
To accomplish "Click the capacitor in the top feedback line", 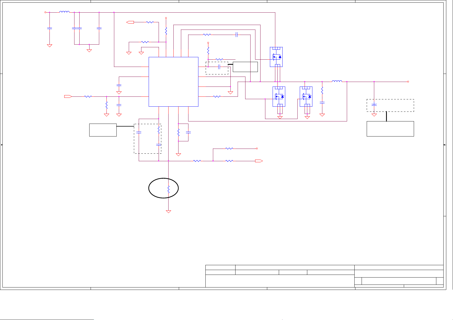I will click(237, 35).
